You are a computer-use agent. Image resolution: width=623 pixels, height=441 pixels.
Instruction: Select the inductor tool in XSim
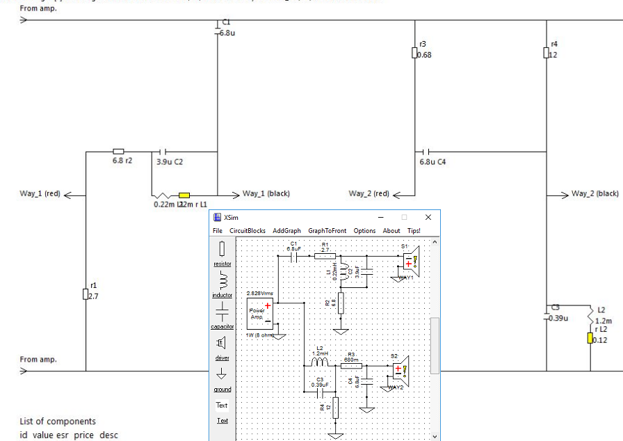[222, 284]
